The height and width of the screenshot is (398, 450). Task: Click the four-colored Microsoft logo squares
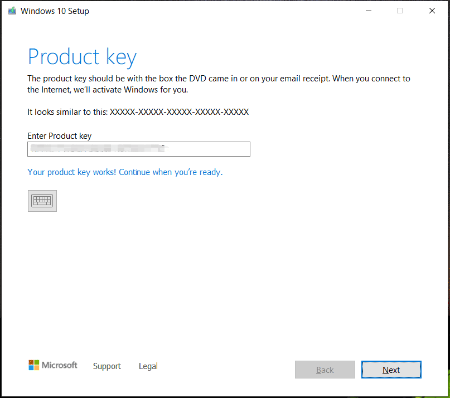pyautogui.click(x=34, y=365)
